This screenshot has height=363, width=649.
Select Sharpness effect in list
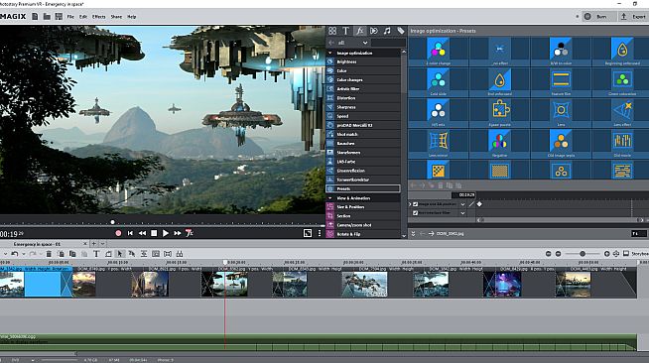click(x=363, y=107)
